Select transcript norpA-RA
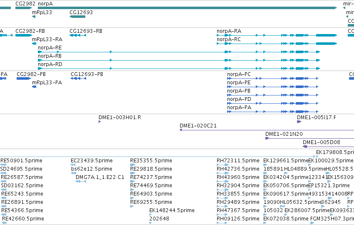Image resolution: width=354 pixels, height=225 pixels. click(277, 35)
